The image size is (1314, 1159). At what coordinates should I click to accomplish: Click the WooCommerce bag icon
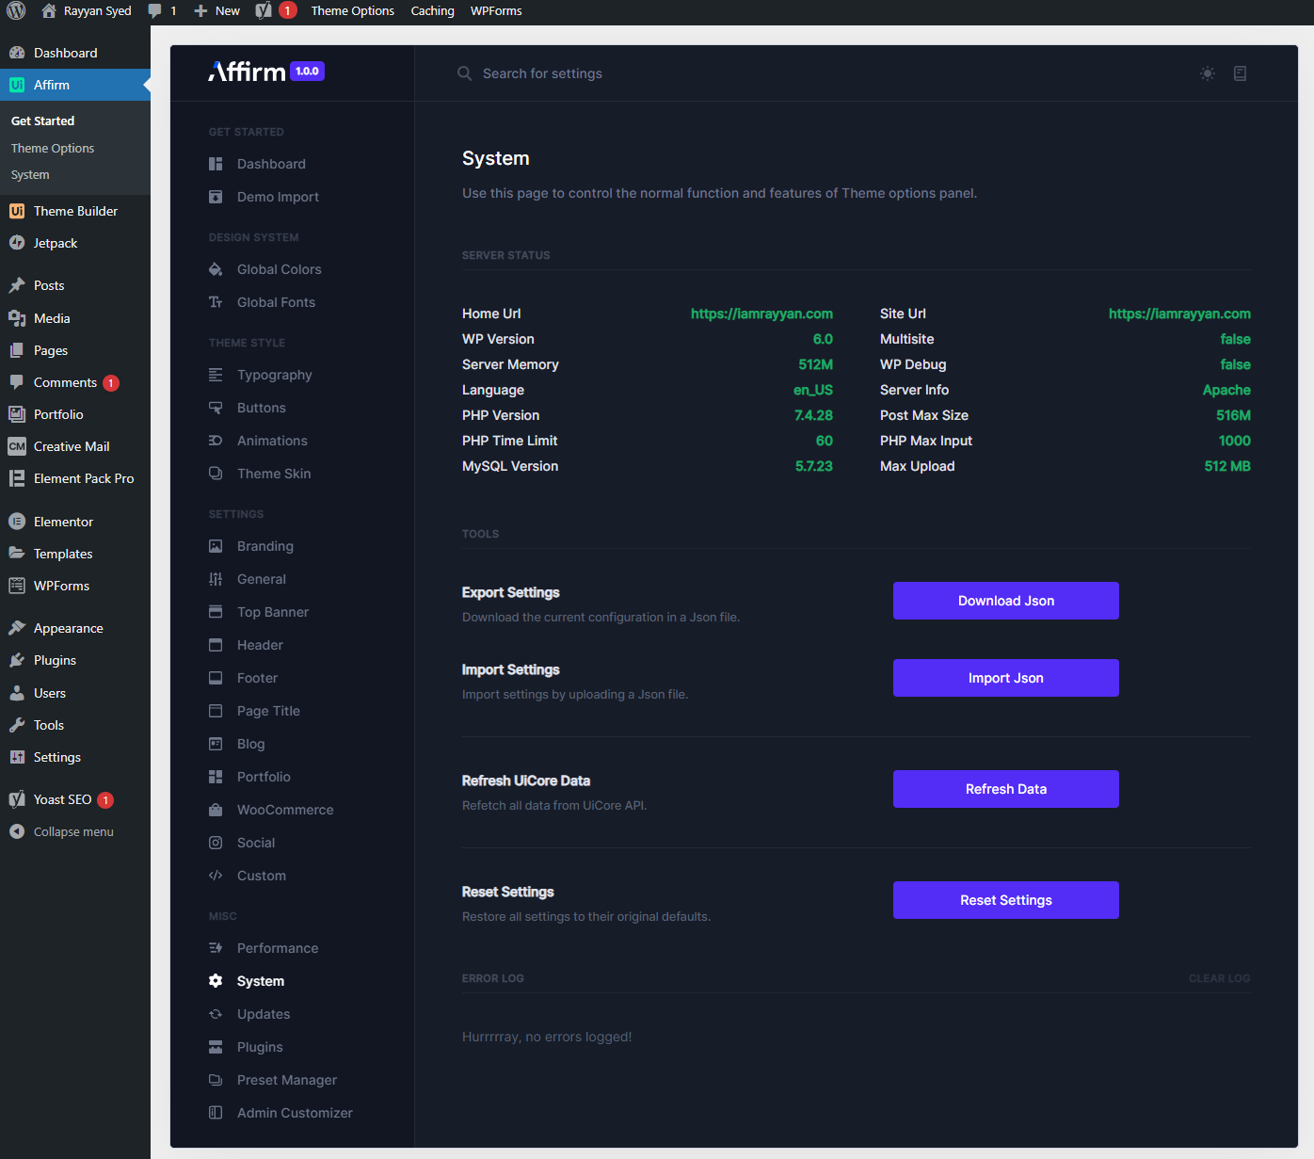click(x=216, y=810)
